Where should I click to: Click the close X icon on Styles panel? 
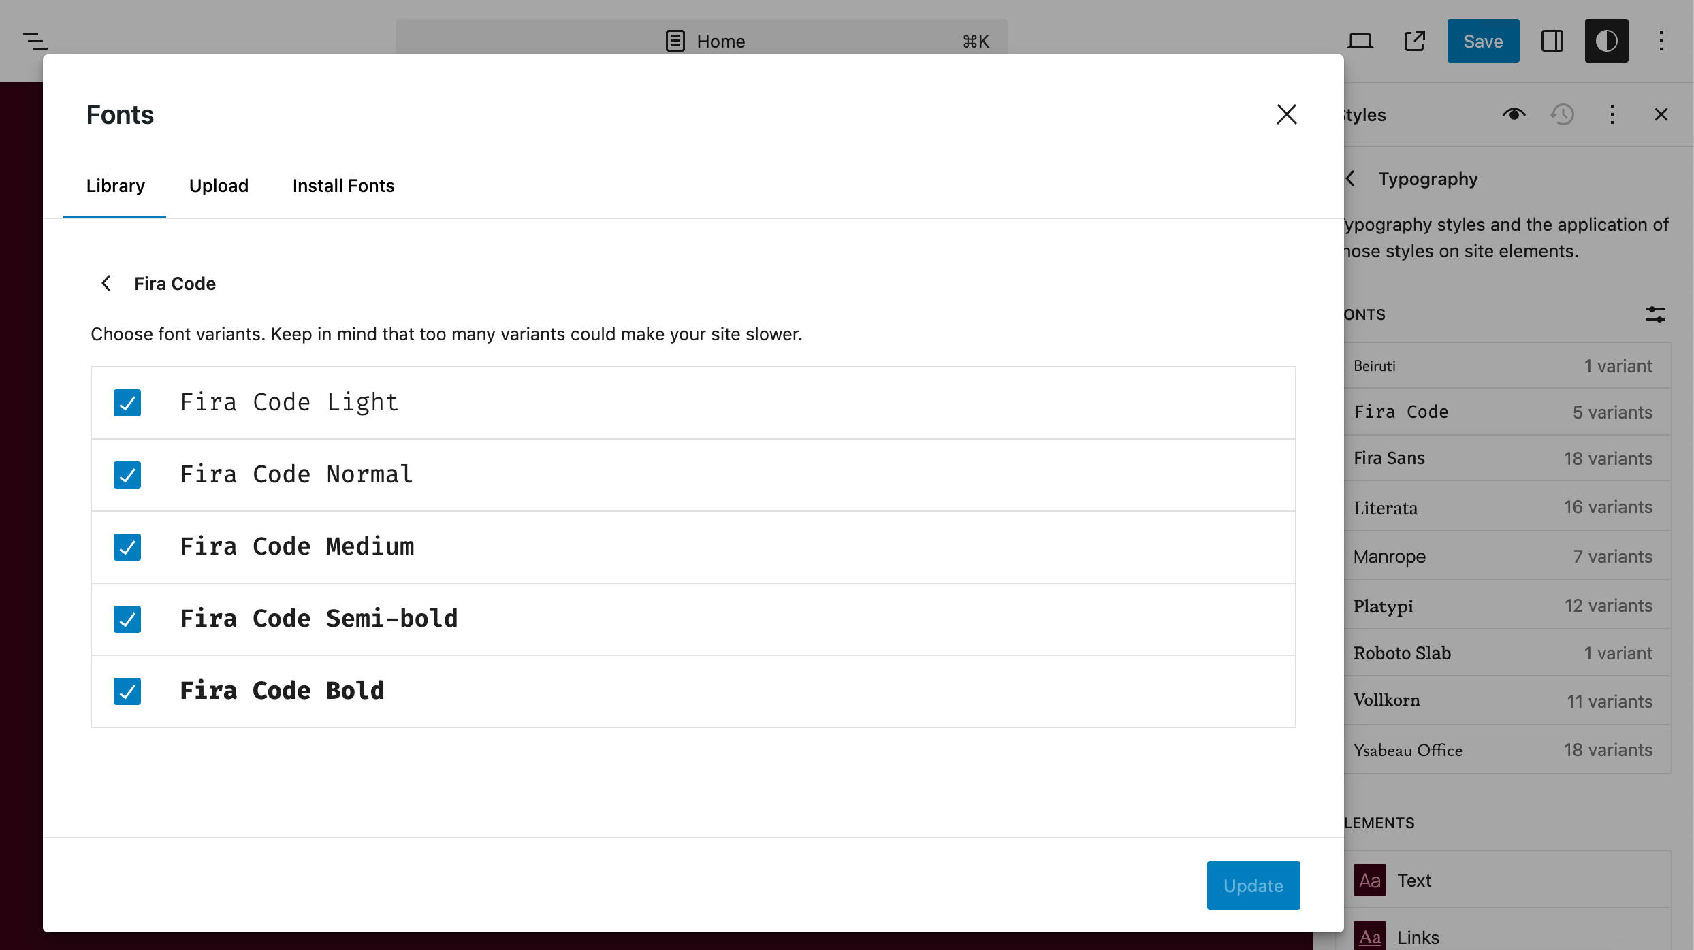click(1661, 114)
